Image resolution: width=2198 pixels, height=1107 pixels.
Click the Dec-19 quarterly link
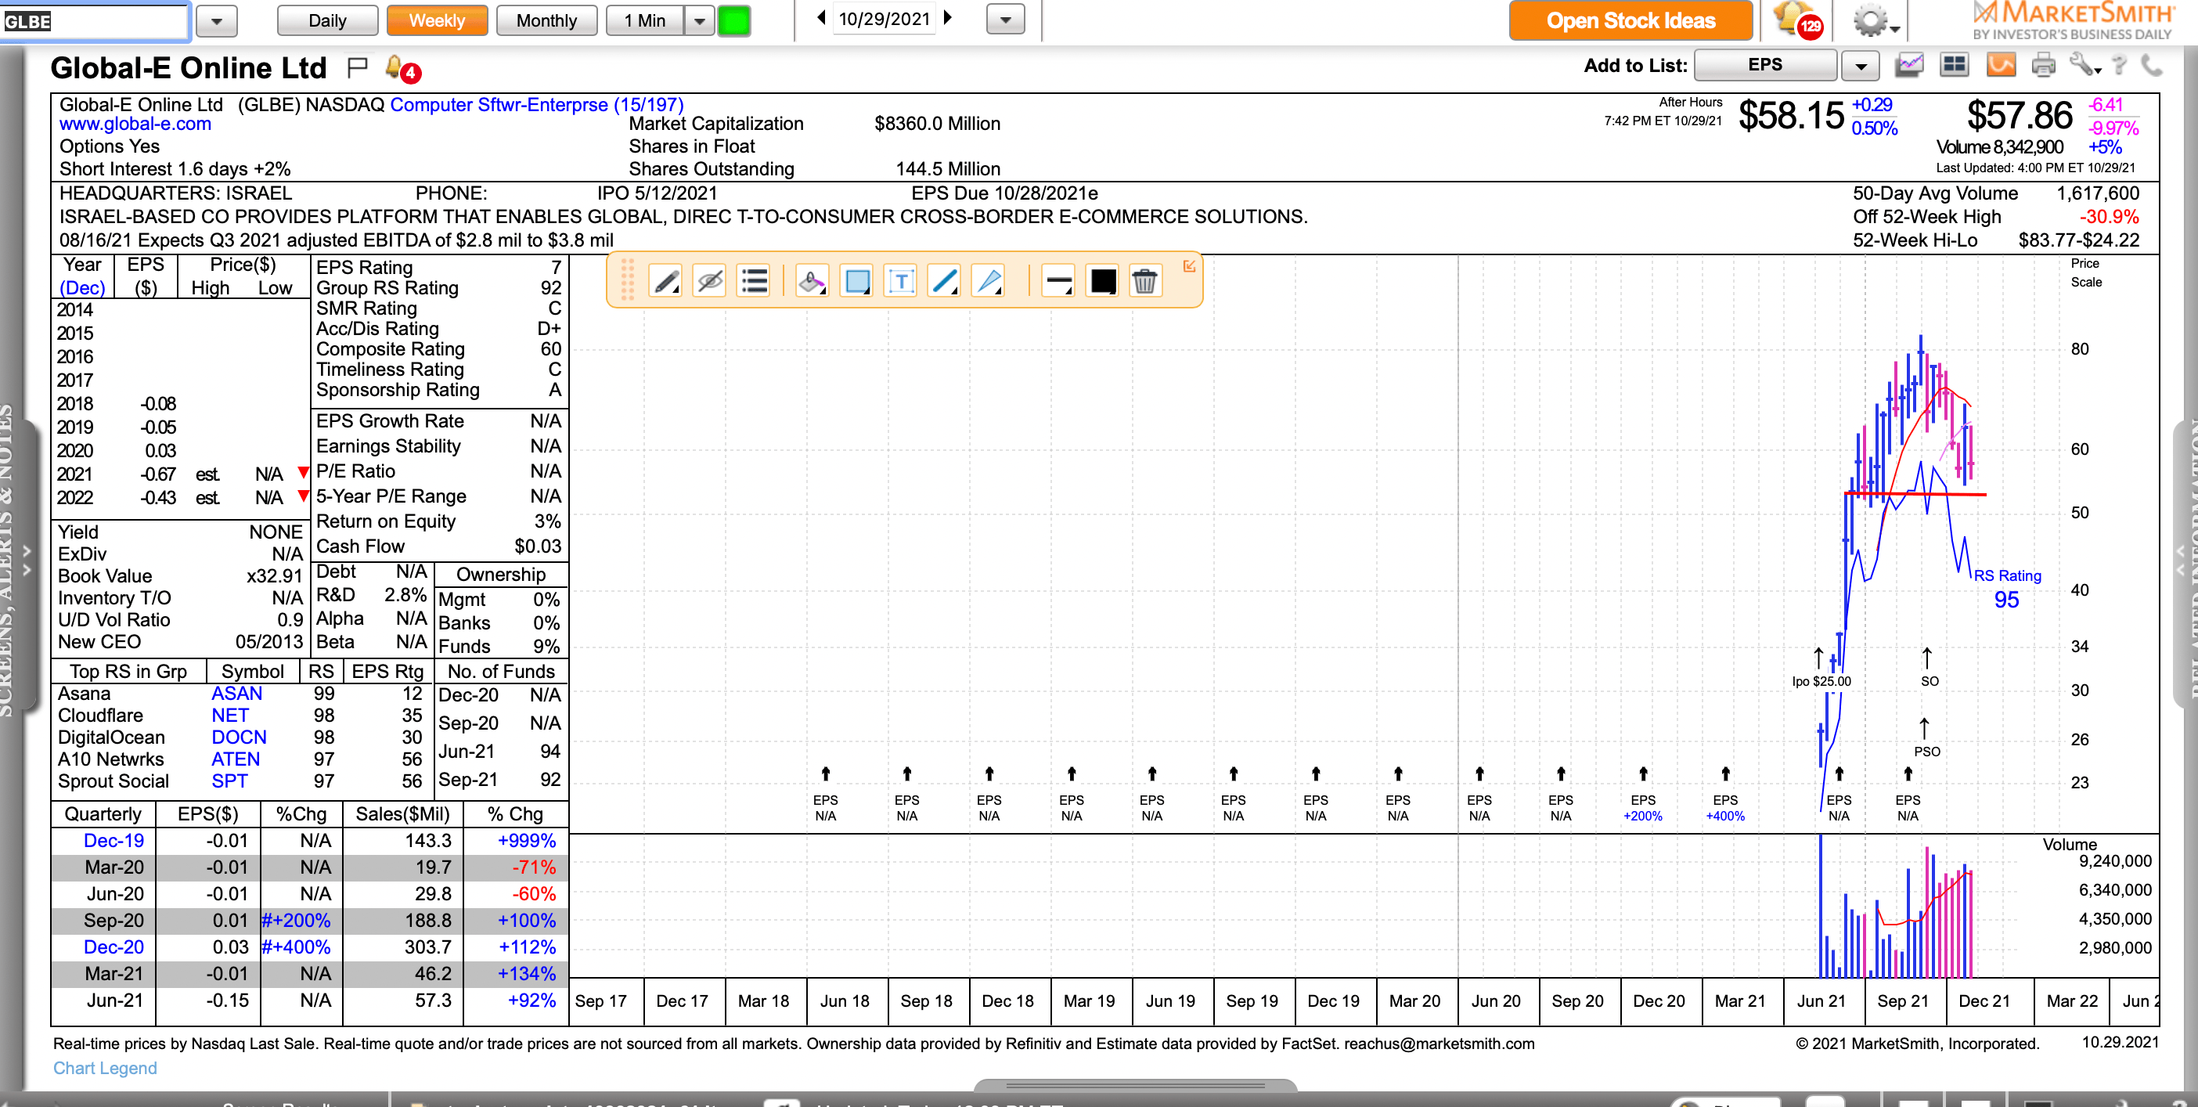pos(114,841)
